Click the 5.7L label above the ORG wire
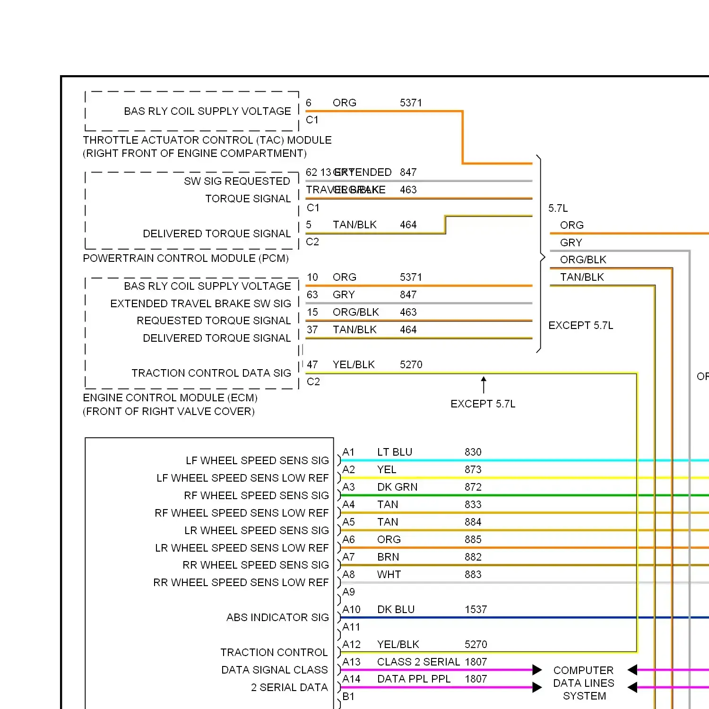 (558, 208)
